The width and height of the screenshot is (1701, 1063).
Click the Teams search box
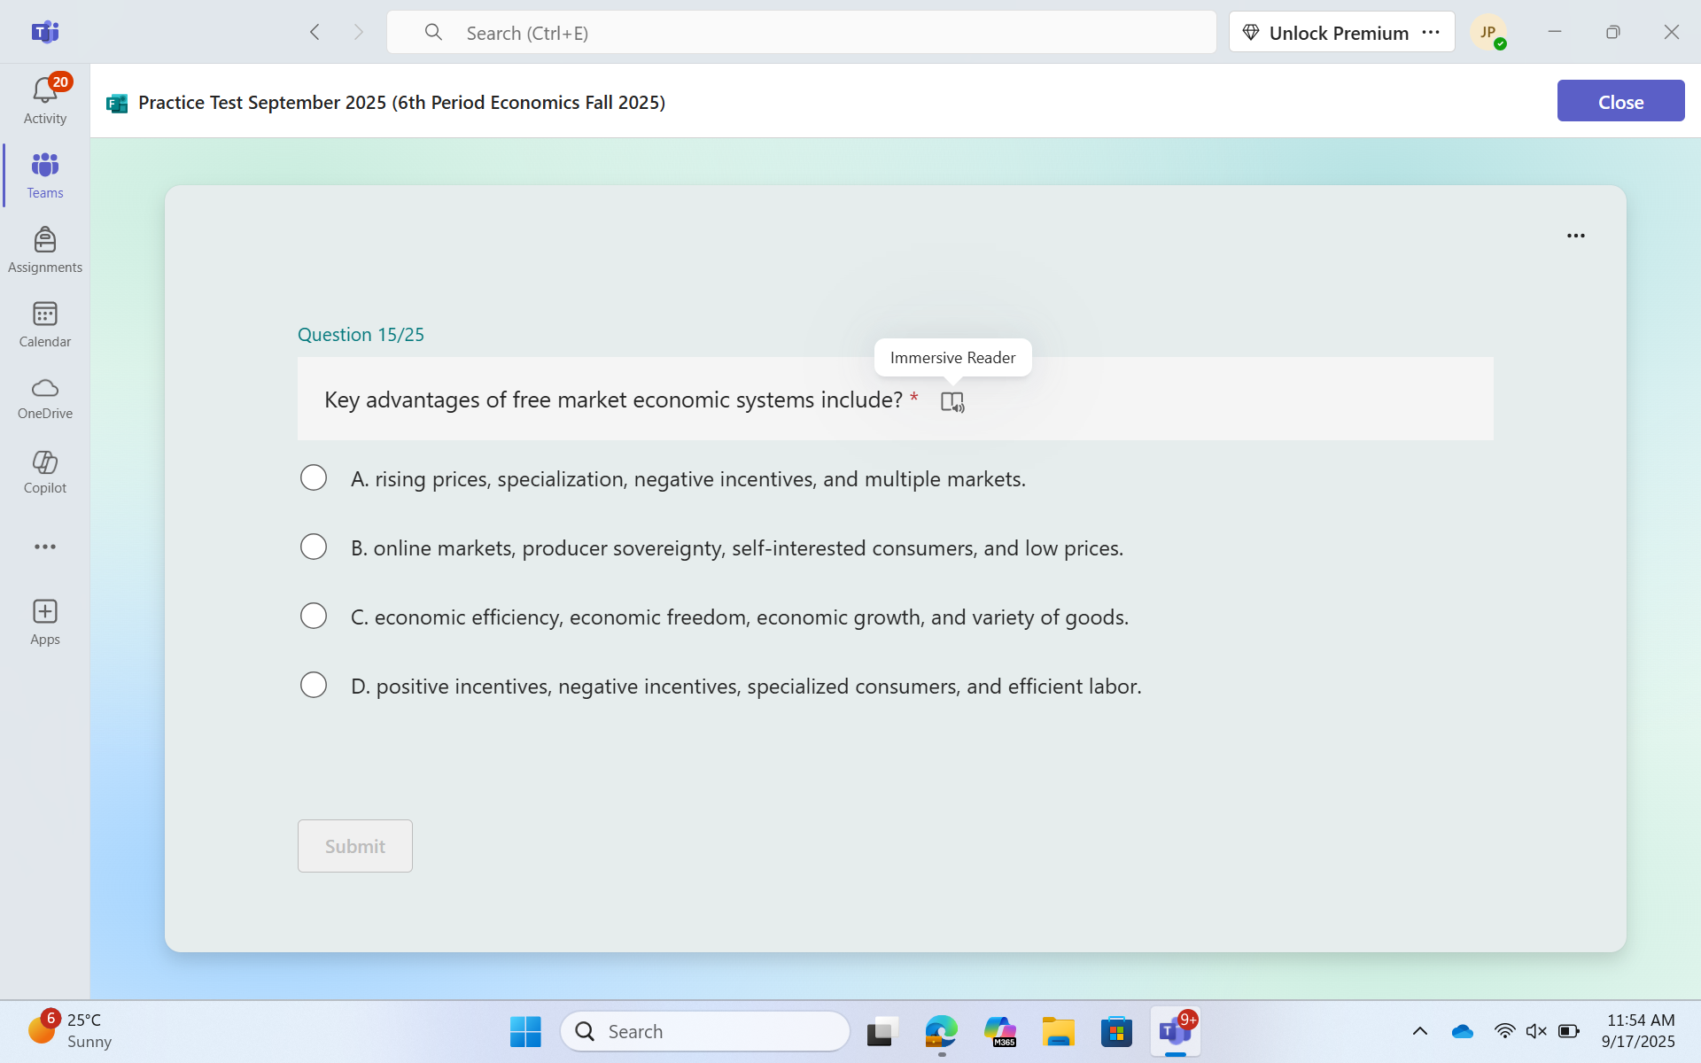coord(801,33)
